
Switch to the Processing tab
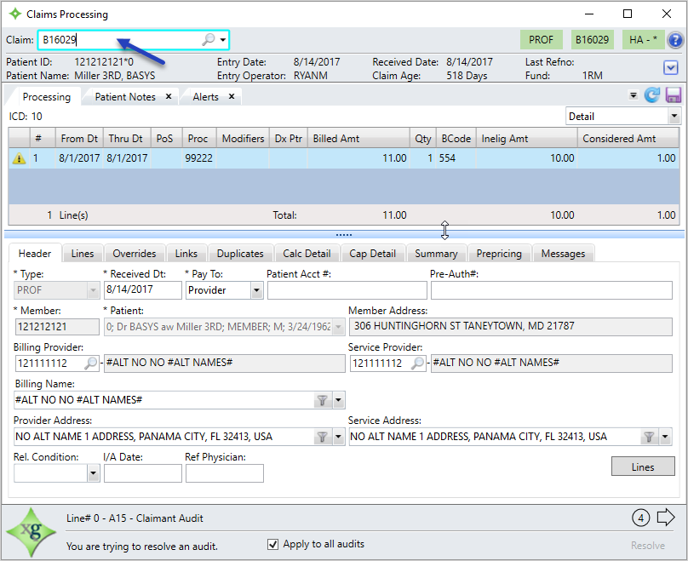[x=46, y=97]
